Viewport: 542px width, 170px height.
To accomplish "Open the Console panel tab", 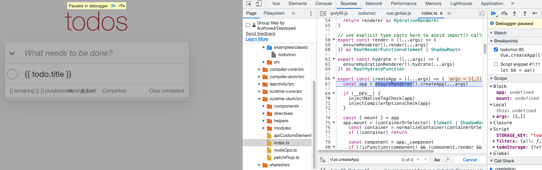I will coord(324,4).
